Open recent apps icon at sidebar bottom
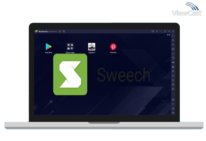 pyautogui.click(x=173, y=113)
